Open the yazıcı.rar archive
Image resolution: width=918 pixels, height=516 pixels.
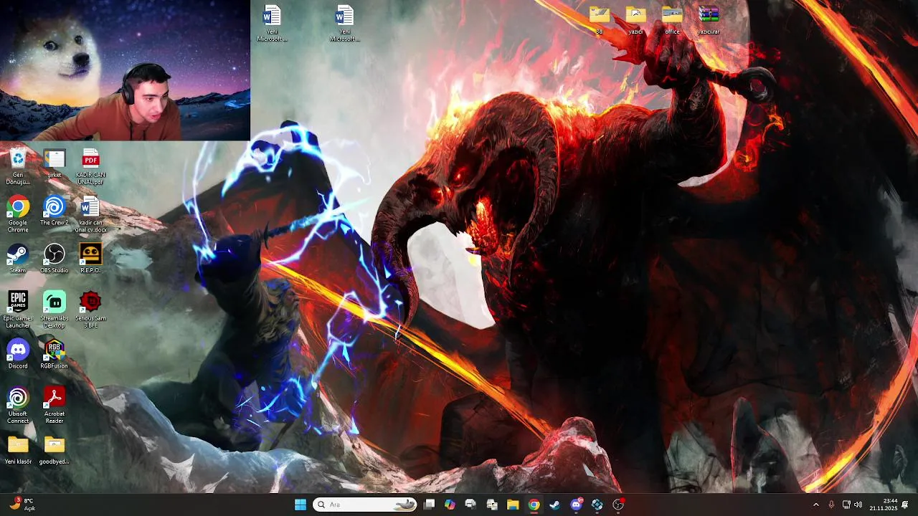click(x=709, y=20)
